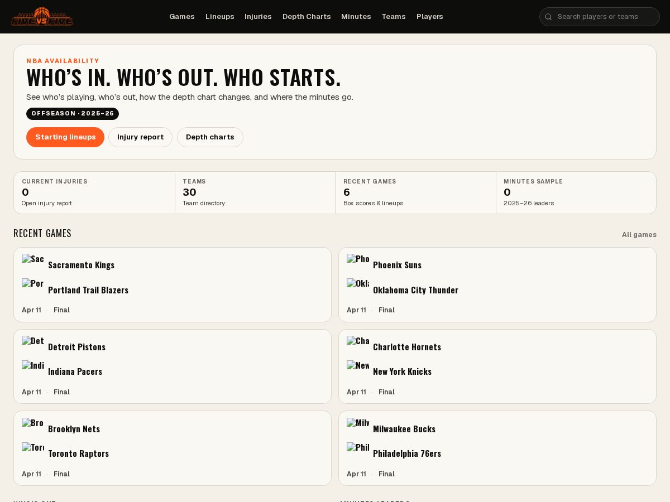
Task: Open the Teams nav item
Action: coord(394,17)
